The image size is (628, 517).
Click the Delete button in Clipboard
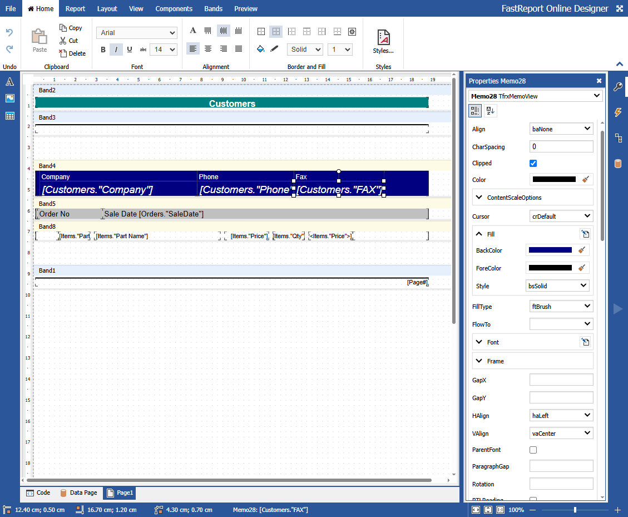[72, 53]
